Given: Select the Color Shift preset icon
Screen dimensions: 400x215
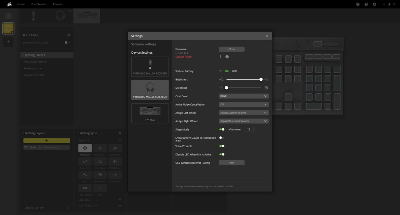Looking at the screenshot, I should [85, 161].
